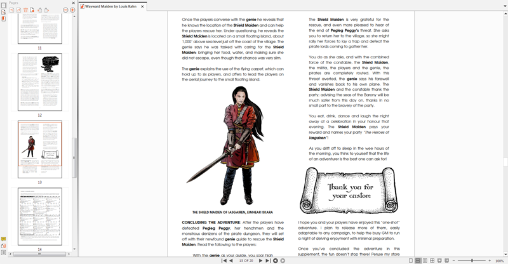Select the Wayward Maiden document tab
Screen dimensions: 508x264
111,6
